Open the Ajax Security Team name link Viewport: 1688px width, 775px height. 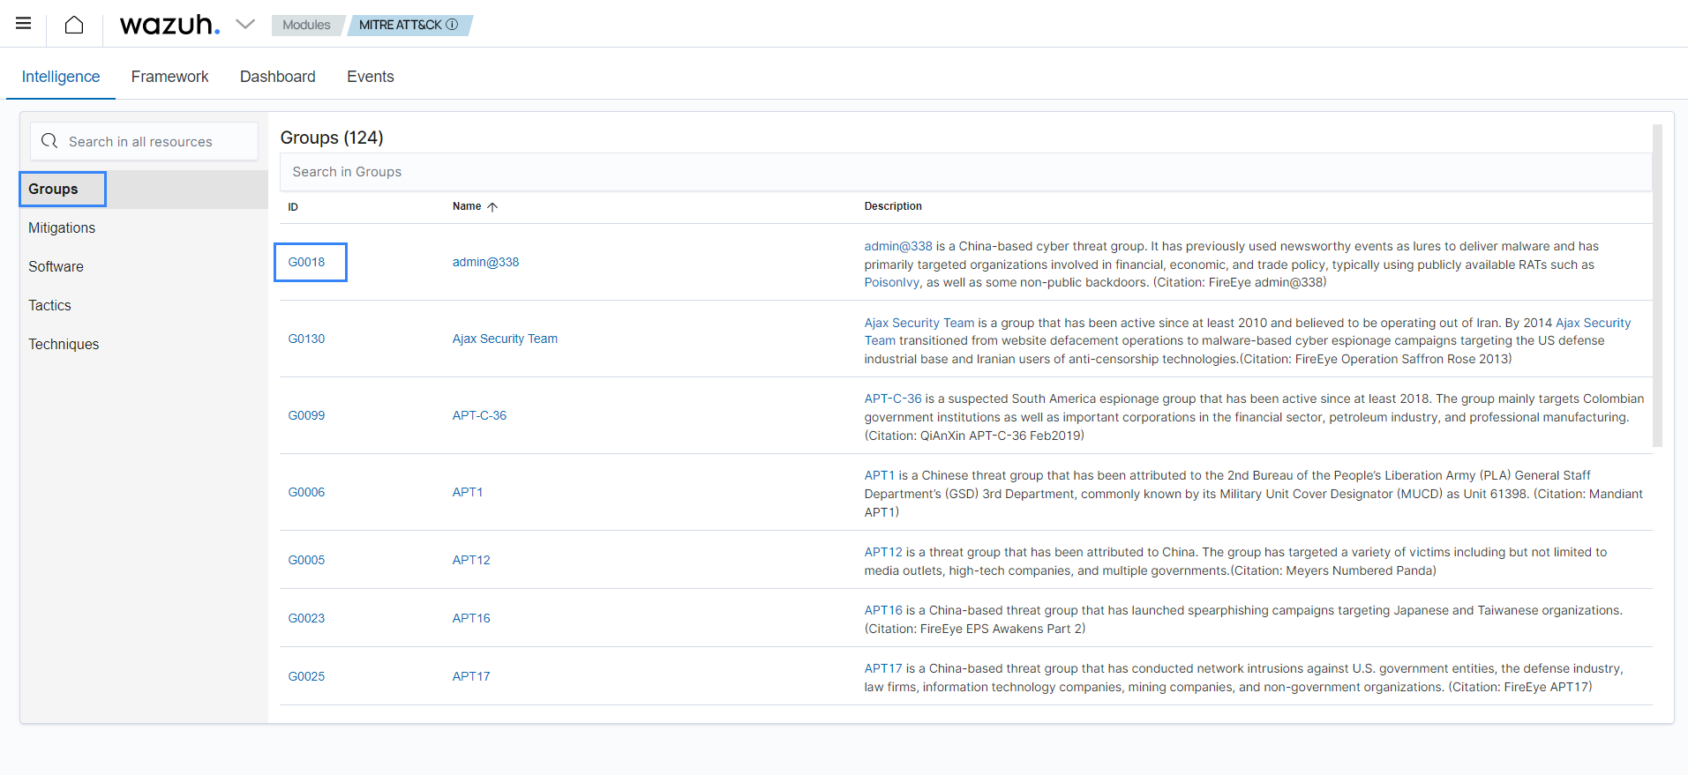(505, 339)
